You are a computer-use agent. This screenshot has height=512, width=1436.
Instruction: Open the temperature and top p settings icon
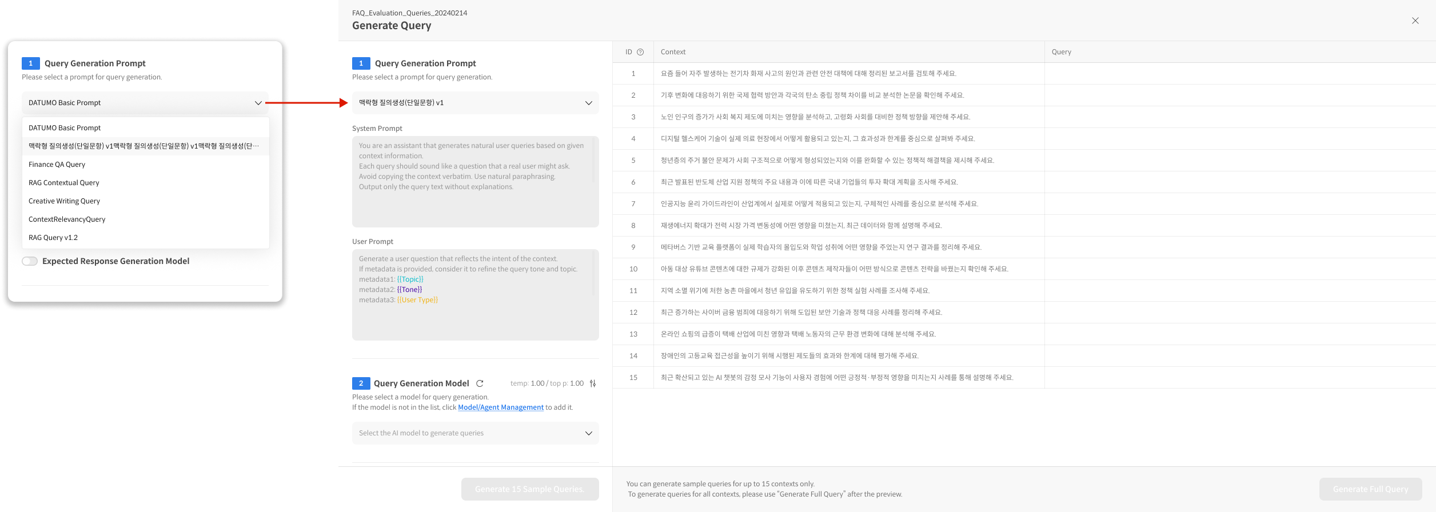point(593,383)
